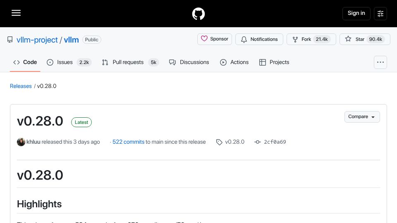Image resolution: width=397 pixels, height=223 pixels.
Task: Open the Actions tab
Action: click(x=234, y=62)
